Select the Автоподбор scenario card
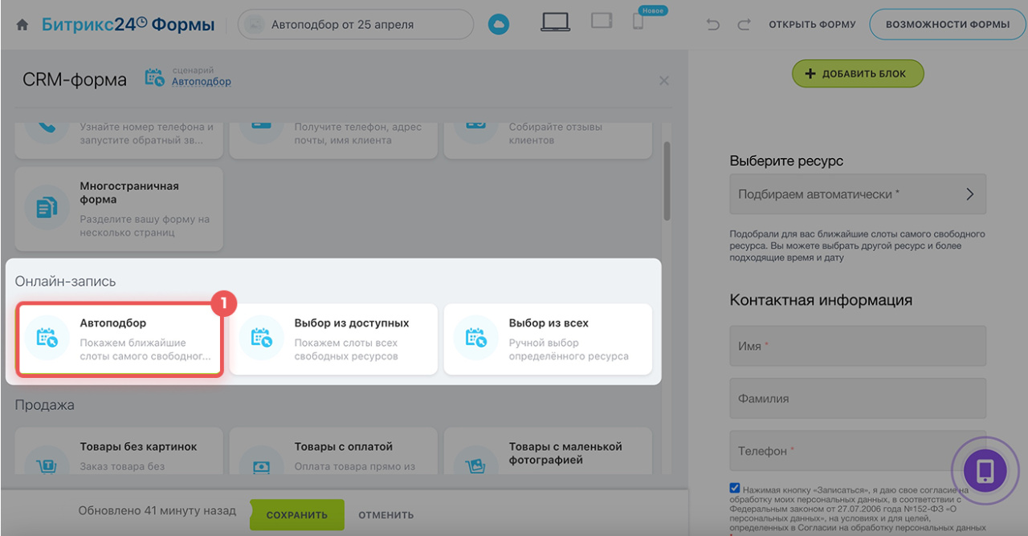Screen dimensions: 1028x536 click(119, 339)
